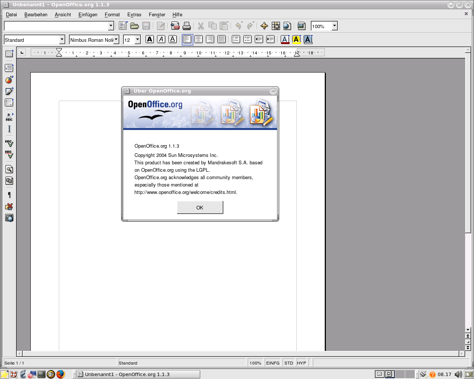474x379 pixels.
Task: Open the Einfügen menu
Action: [88, 14]
